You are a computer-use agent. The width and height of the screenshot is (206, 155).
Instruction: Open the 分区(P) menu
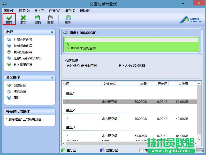coord(39,11)
